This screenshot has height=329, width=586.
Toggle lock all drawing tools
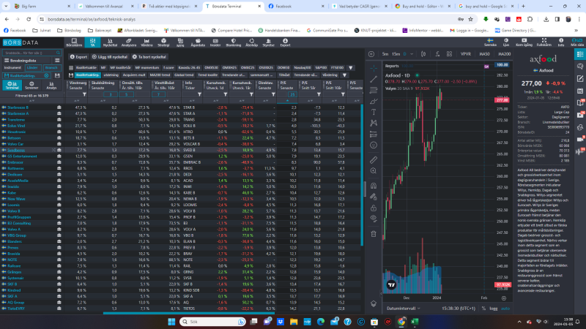374,208
